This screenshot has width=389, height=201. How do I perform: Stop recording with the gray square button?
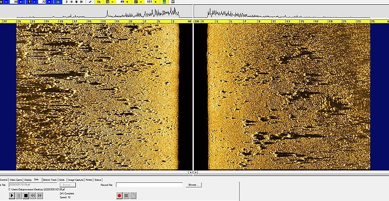[126, 195]
